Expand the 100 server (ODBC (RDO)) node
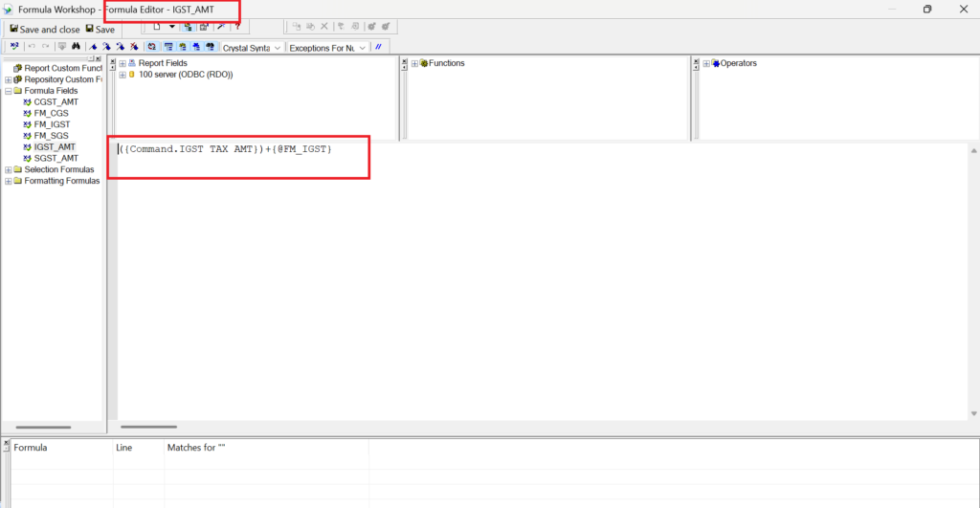Viewport: 980px width, 508px height. (x=122, y=75)
